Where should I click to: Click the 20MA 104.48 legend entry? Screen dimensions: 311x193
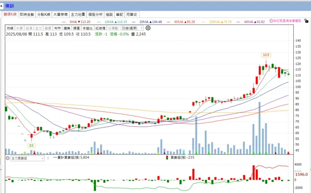(x=147, y=22)
